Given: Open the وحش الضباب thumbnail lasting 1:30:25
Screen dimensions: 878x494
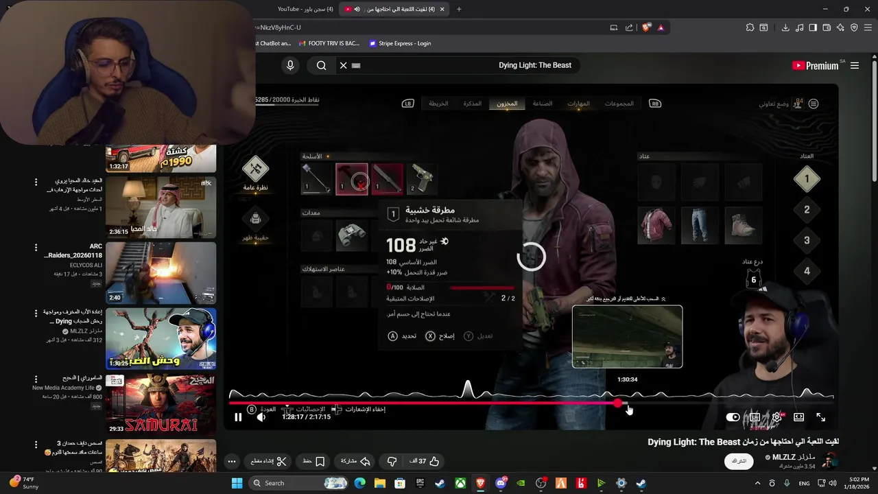Looking at the screenshot, I should tap(161, 338).
